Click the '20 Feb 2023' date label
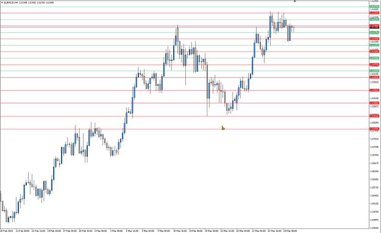This screenshot has width=381, height=233. tap(7, 231)
